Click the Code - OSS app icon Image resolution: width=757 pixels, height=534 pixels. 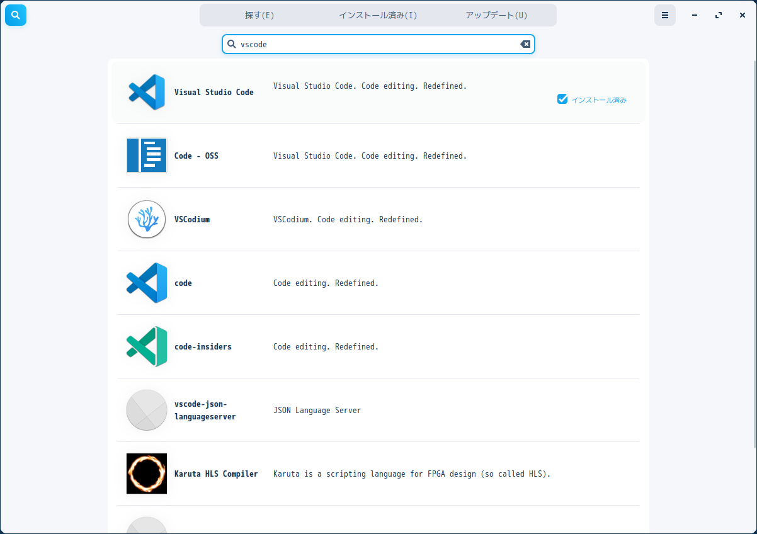(147, 156)
